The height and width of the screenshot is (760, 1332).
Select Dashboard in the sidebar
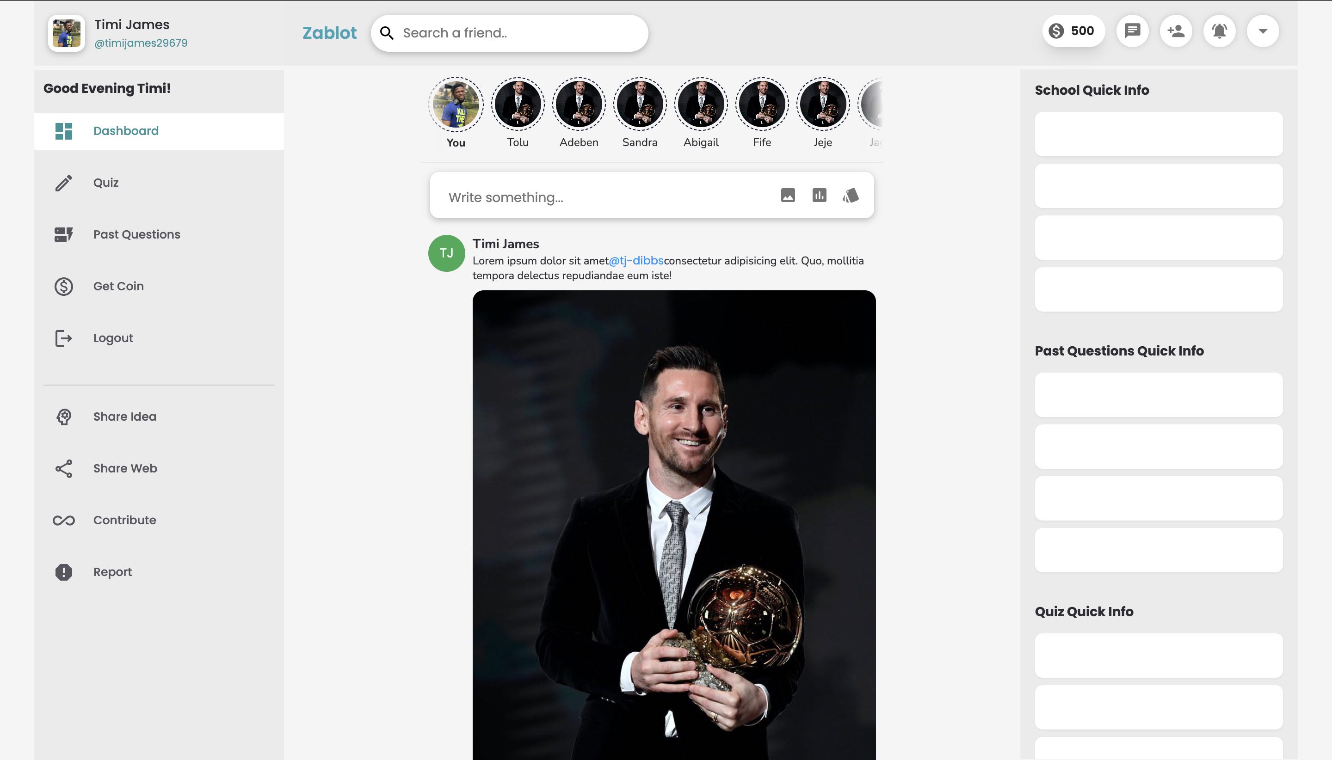point(126,131)
